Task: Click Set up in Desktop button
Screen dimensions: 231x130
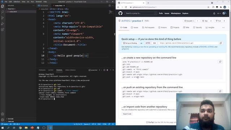Action: tap(130, 43)
